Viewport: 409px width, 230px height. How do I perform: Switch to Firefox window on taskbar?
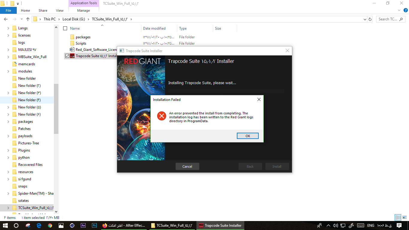coord(124,226)
